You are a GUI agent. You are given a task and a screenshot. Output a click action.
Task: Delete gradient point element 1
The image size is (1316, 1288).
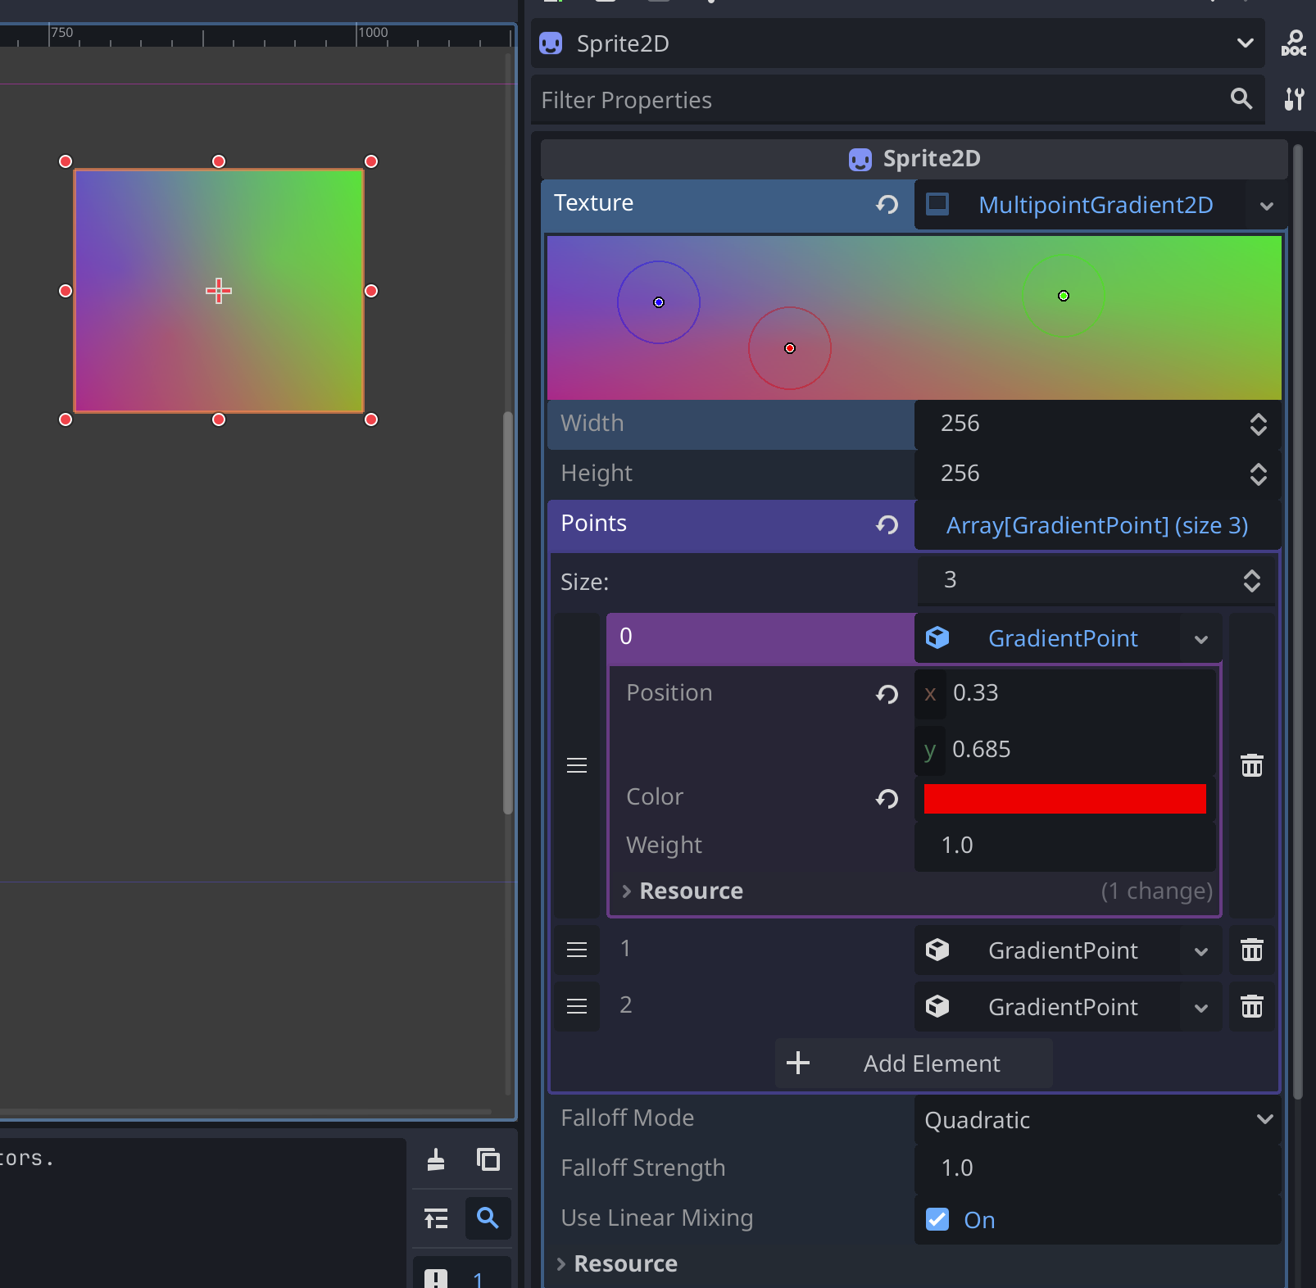pyautogui.click(x=1251, y=950)
